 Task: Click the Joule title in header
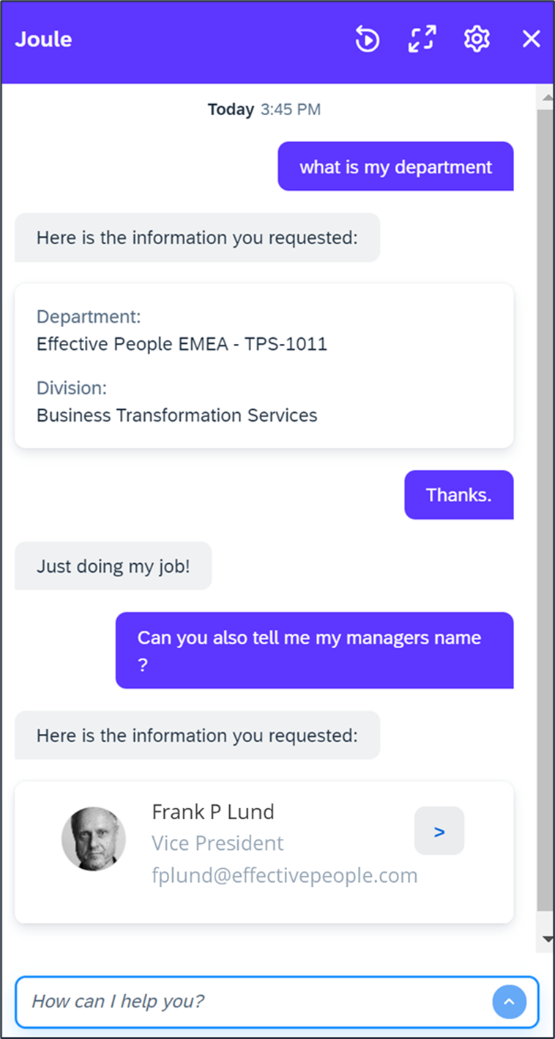(43, 39)
